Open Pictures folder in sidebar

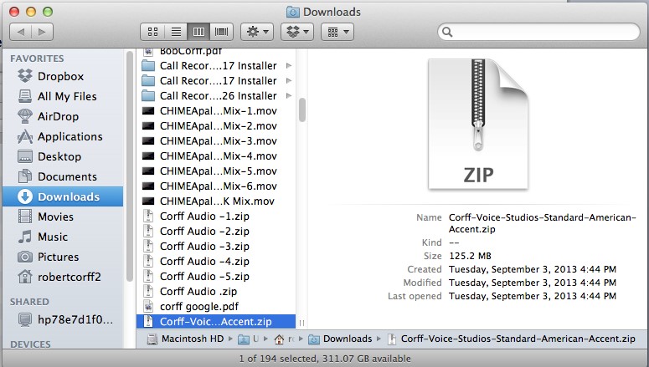[x=58, y=257]
